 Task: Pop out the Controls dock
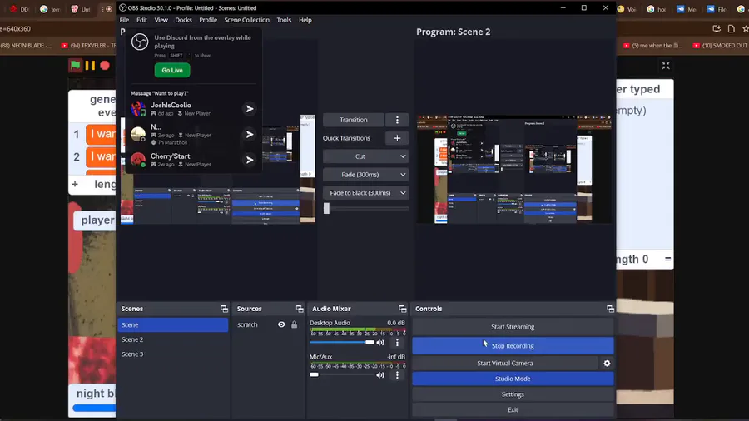tap(610, 309)
